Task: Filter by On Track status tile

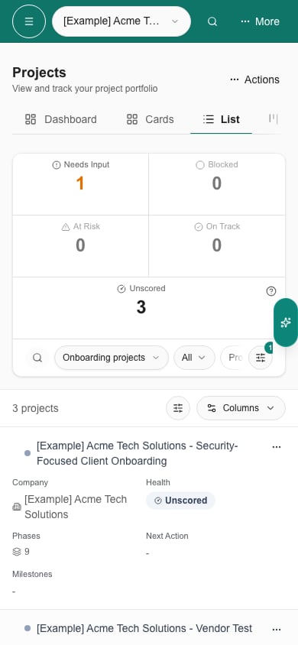Action: [217, 246]
